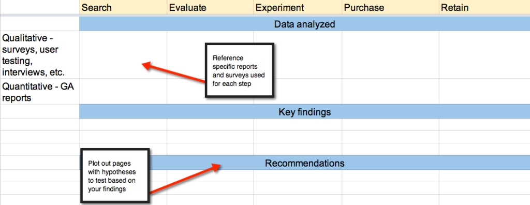Select the Data analyzed banner row
The width and height of the screenshot is (530, 205).
304,24
